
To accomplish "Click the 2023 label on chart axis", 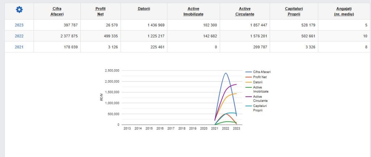I will click(x=236, y=128).
